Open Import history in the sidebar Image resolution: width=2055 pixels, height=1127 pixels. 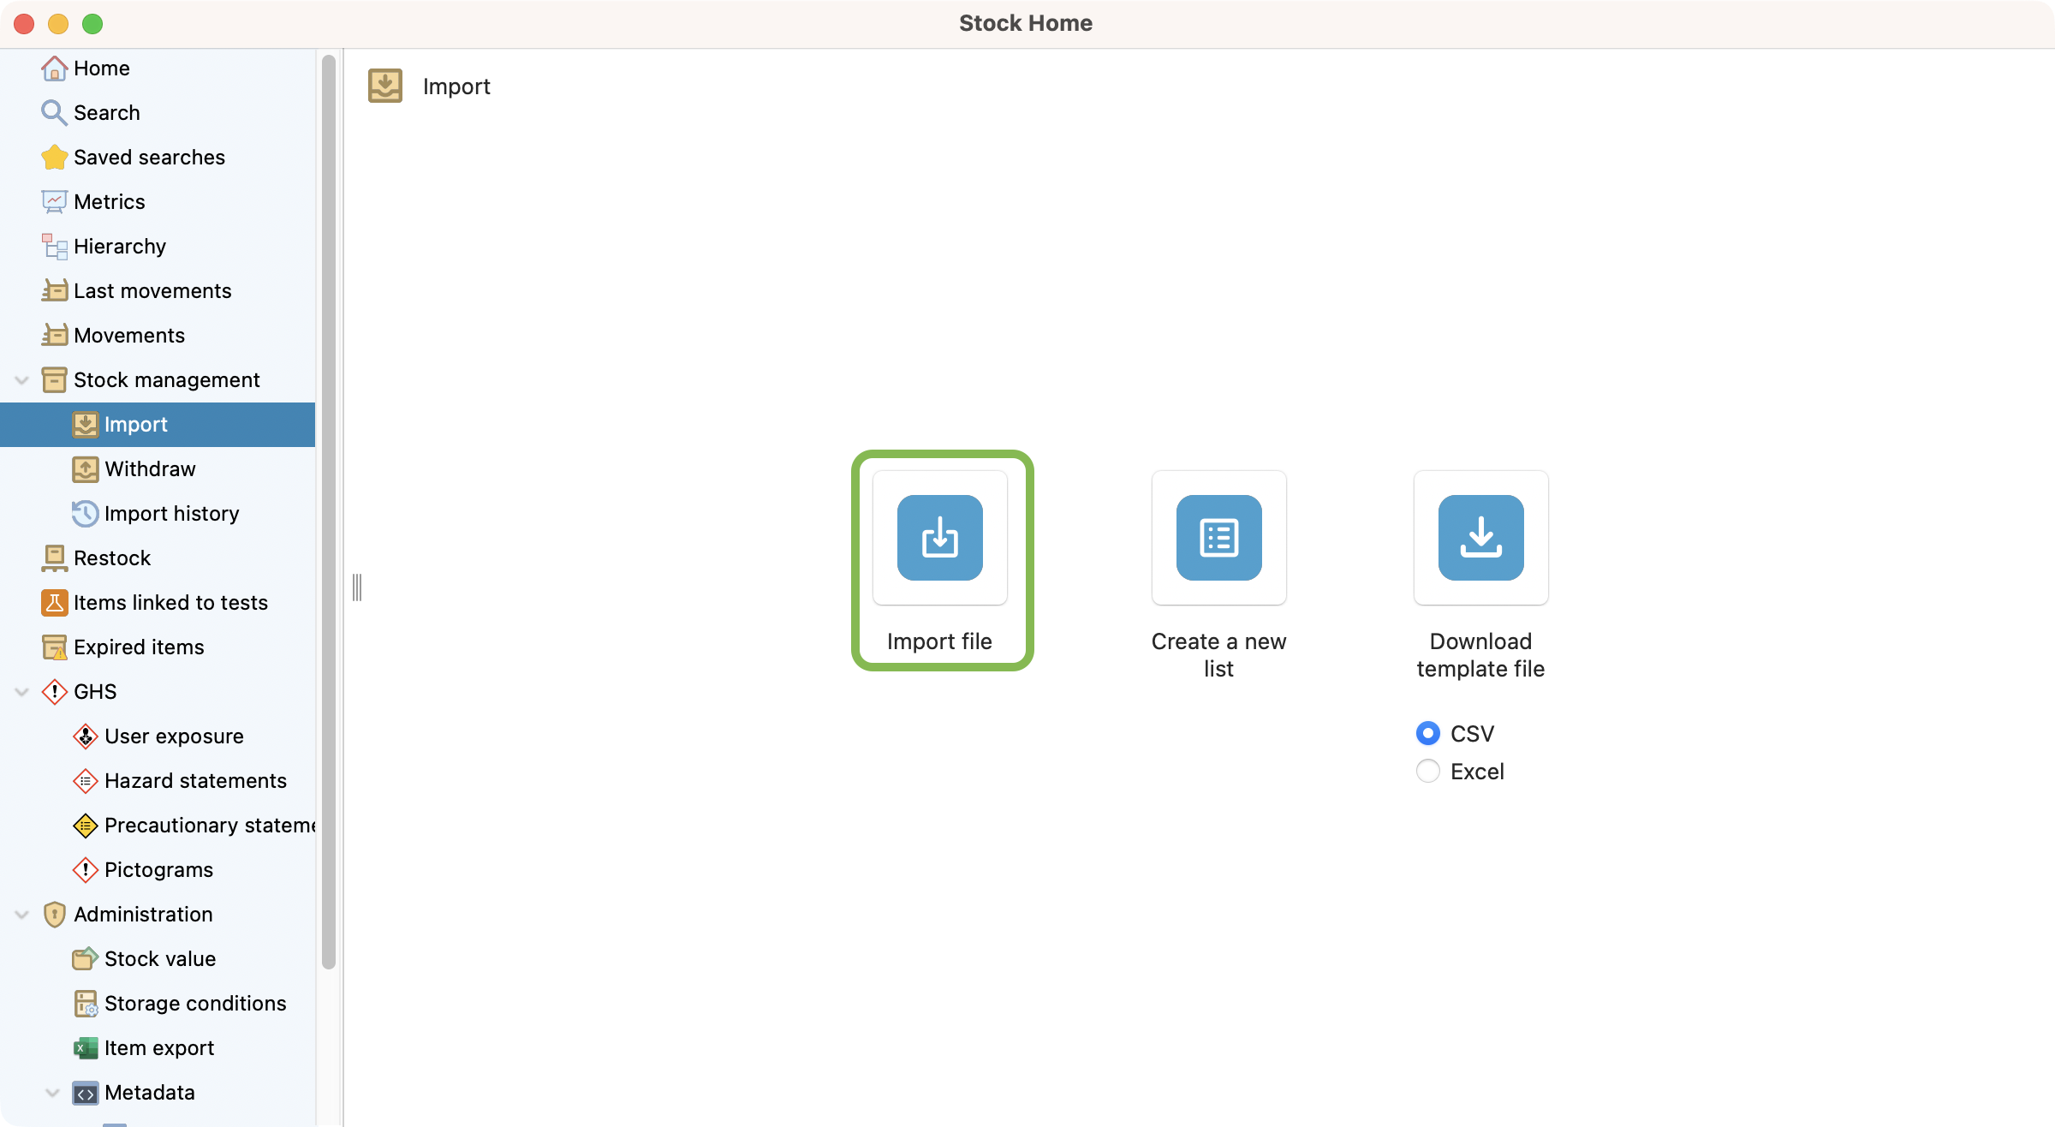click(171, 514)
